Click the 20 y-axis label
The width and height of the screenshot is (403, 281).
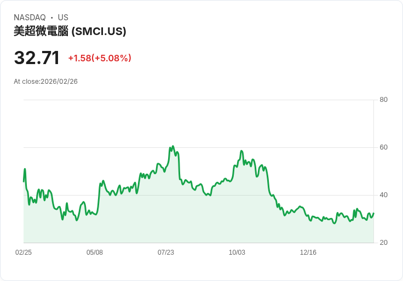tap(383, 243)
